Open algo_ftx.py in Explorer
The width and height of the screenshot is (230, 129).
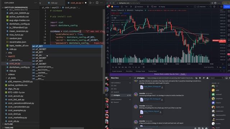point(14,89)
